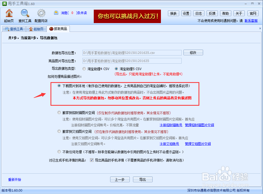Click the 导出 button
Screen dimensions: 263x194
(143, 180)
